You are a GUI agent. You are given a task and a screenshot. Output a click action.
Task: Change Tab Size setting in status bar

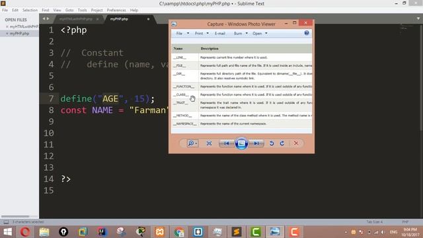pyautogui.click(x=375, y=222)
